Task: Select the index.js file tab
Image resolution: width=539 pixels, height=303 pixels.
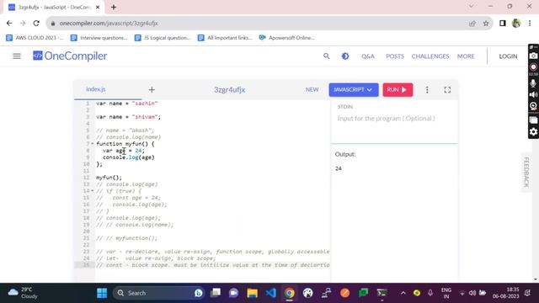Action: [95, 89]
